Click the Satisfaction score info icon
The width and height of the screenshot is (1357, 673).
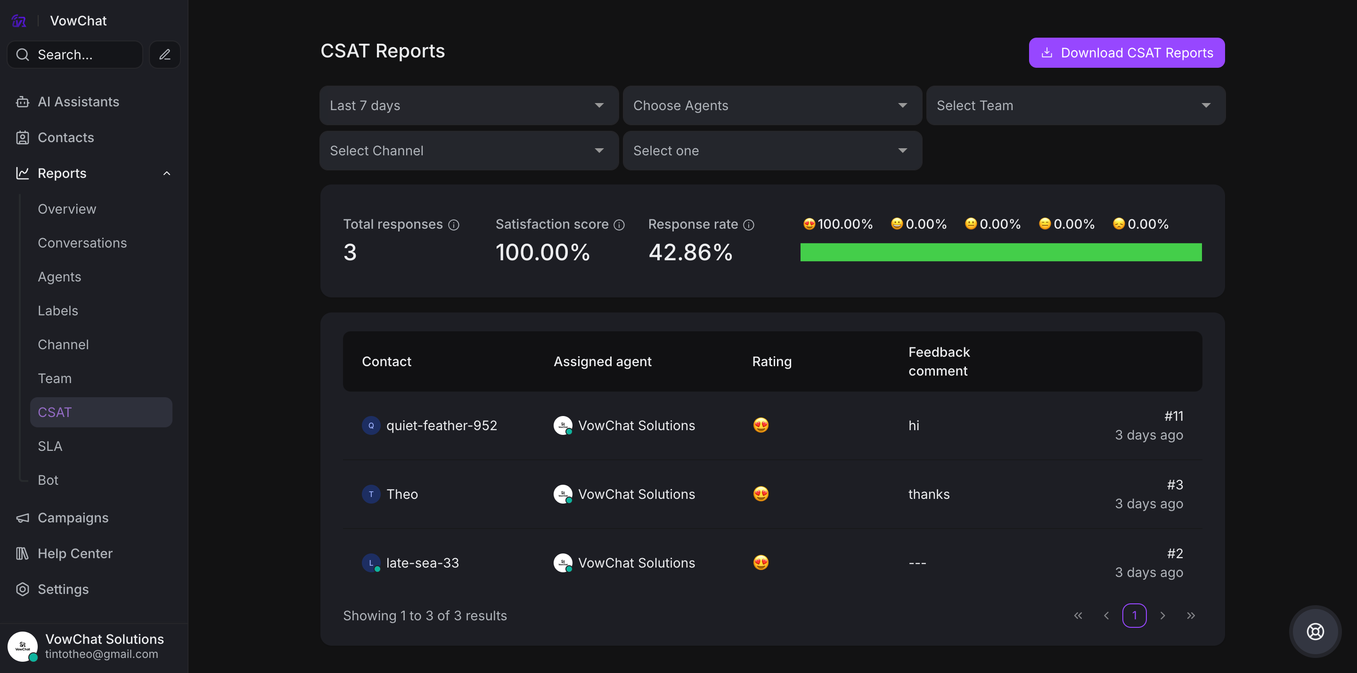619,225
